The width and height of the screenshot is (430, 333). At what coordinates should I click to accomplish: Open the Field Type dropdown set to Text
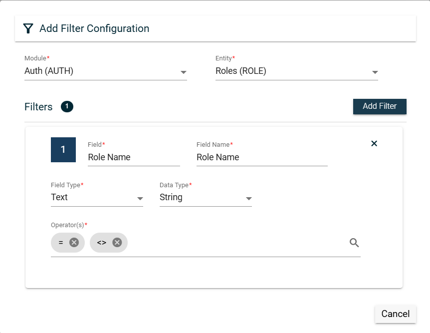pyautogui.click(x=97, y=198)
